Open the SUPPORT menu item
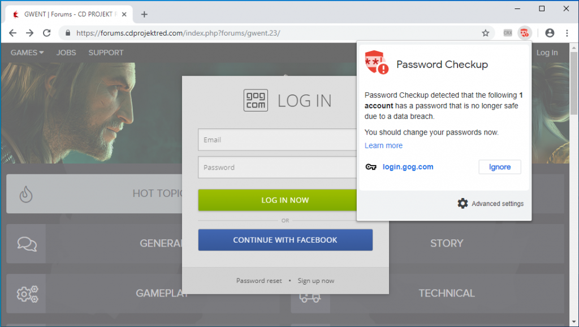579x327 pixels. [106, 53]
